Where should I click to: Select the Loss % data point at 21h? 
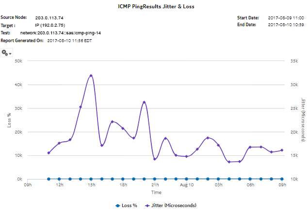(x=155, y=179)
